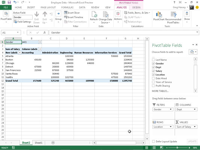
Task: Click the MORE TABLES... link
Action: pyautogui.click(x=160, y=91)
